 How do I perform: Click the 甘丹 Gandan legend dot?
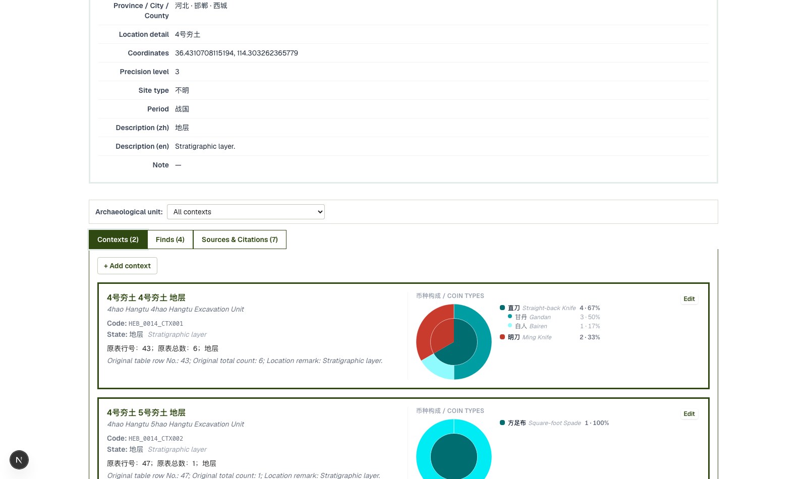510,317
